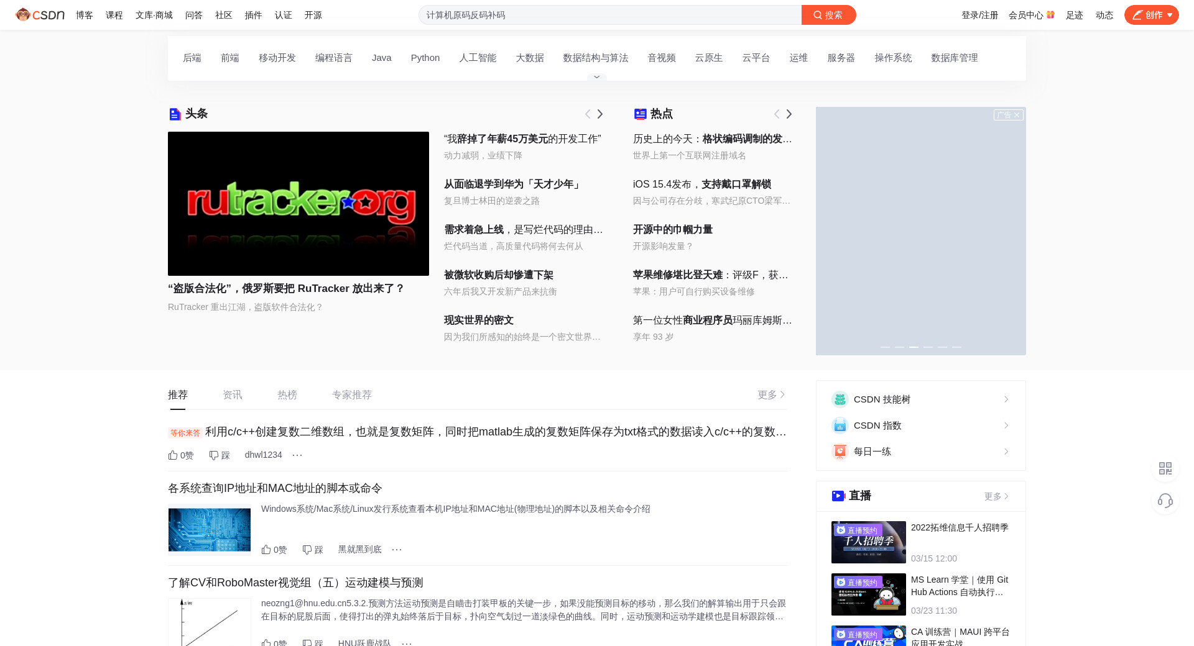Select 人工智能 category in navigation
Image resolution: width=1194 pixels, height=646 pixels.
tap(478, 58)
